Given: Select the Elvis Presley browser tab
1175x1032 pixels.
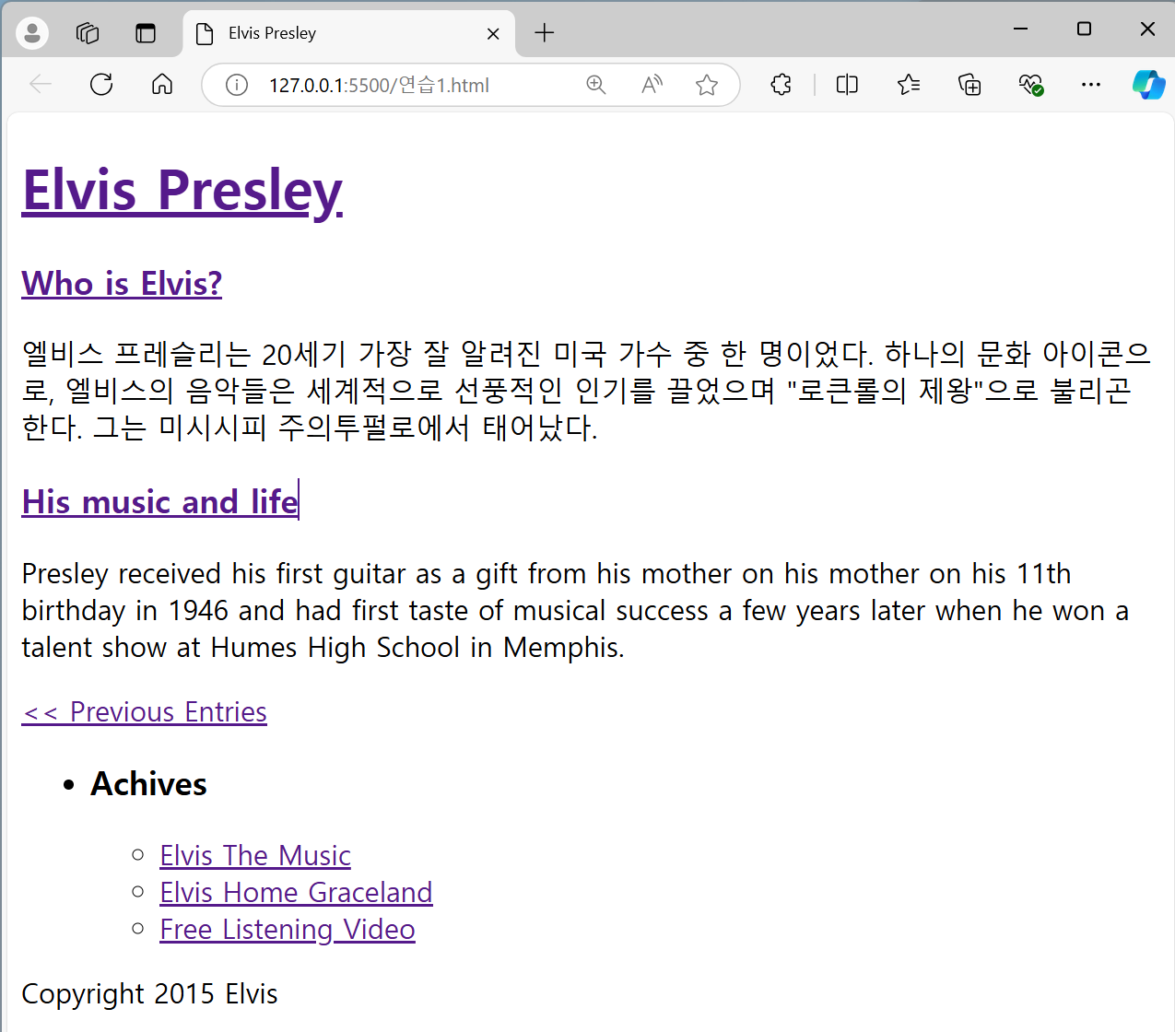Looking at the screenshot, I should click(x=349, y=33).
